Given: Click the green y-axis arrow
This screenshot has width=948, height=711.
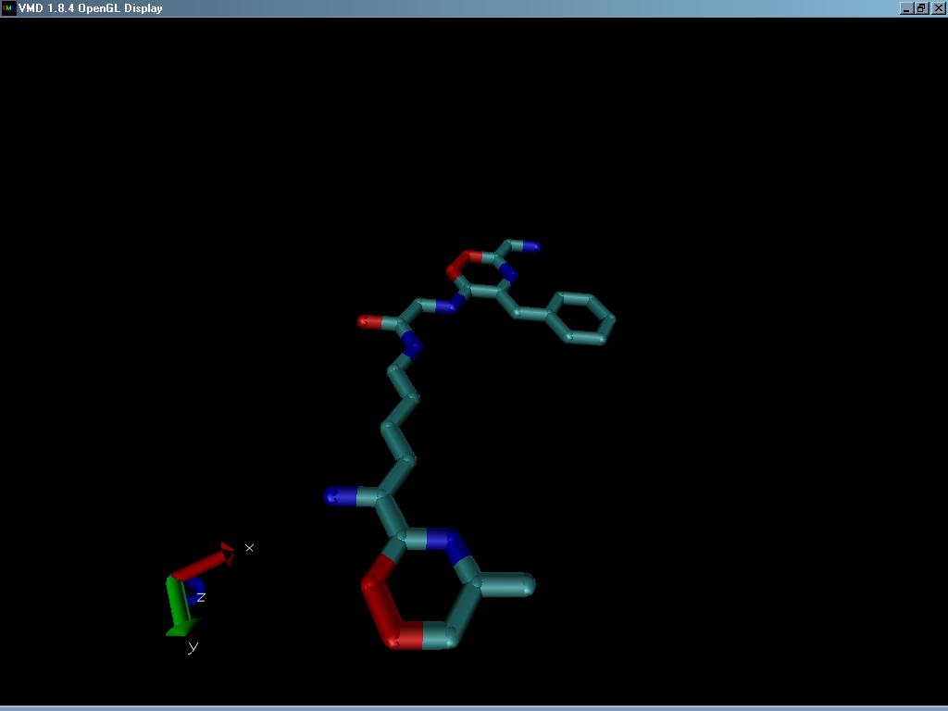Looking at the screenshot, I should pos(181,605).
